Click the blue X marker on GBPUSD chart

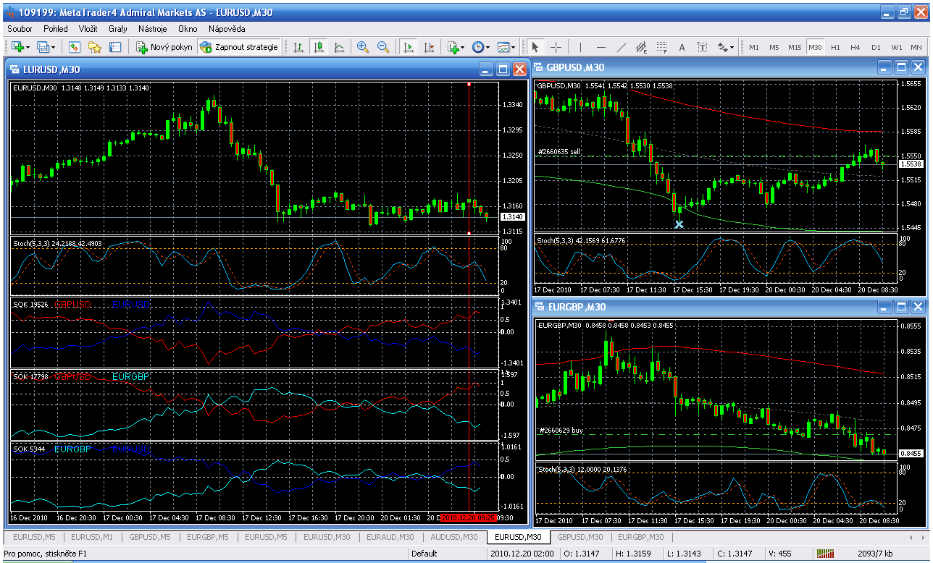pyautogui.click(x=679, y=224)
